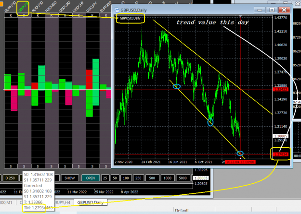Click the GBPUSD,Daily chart window icon
Viewport: 301px width, 214px height.
(117, 10)
